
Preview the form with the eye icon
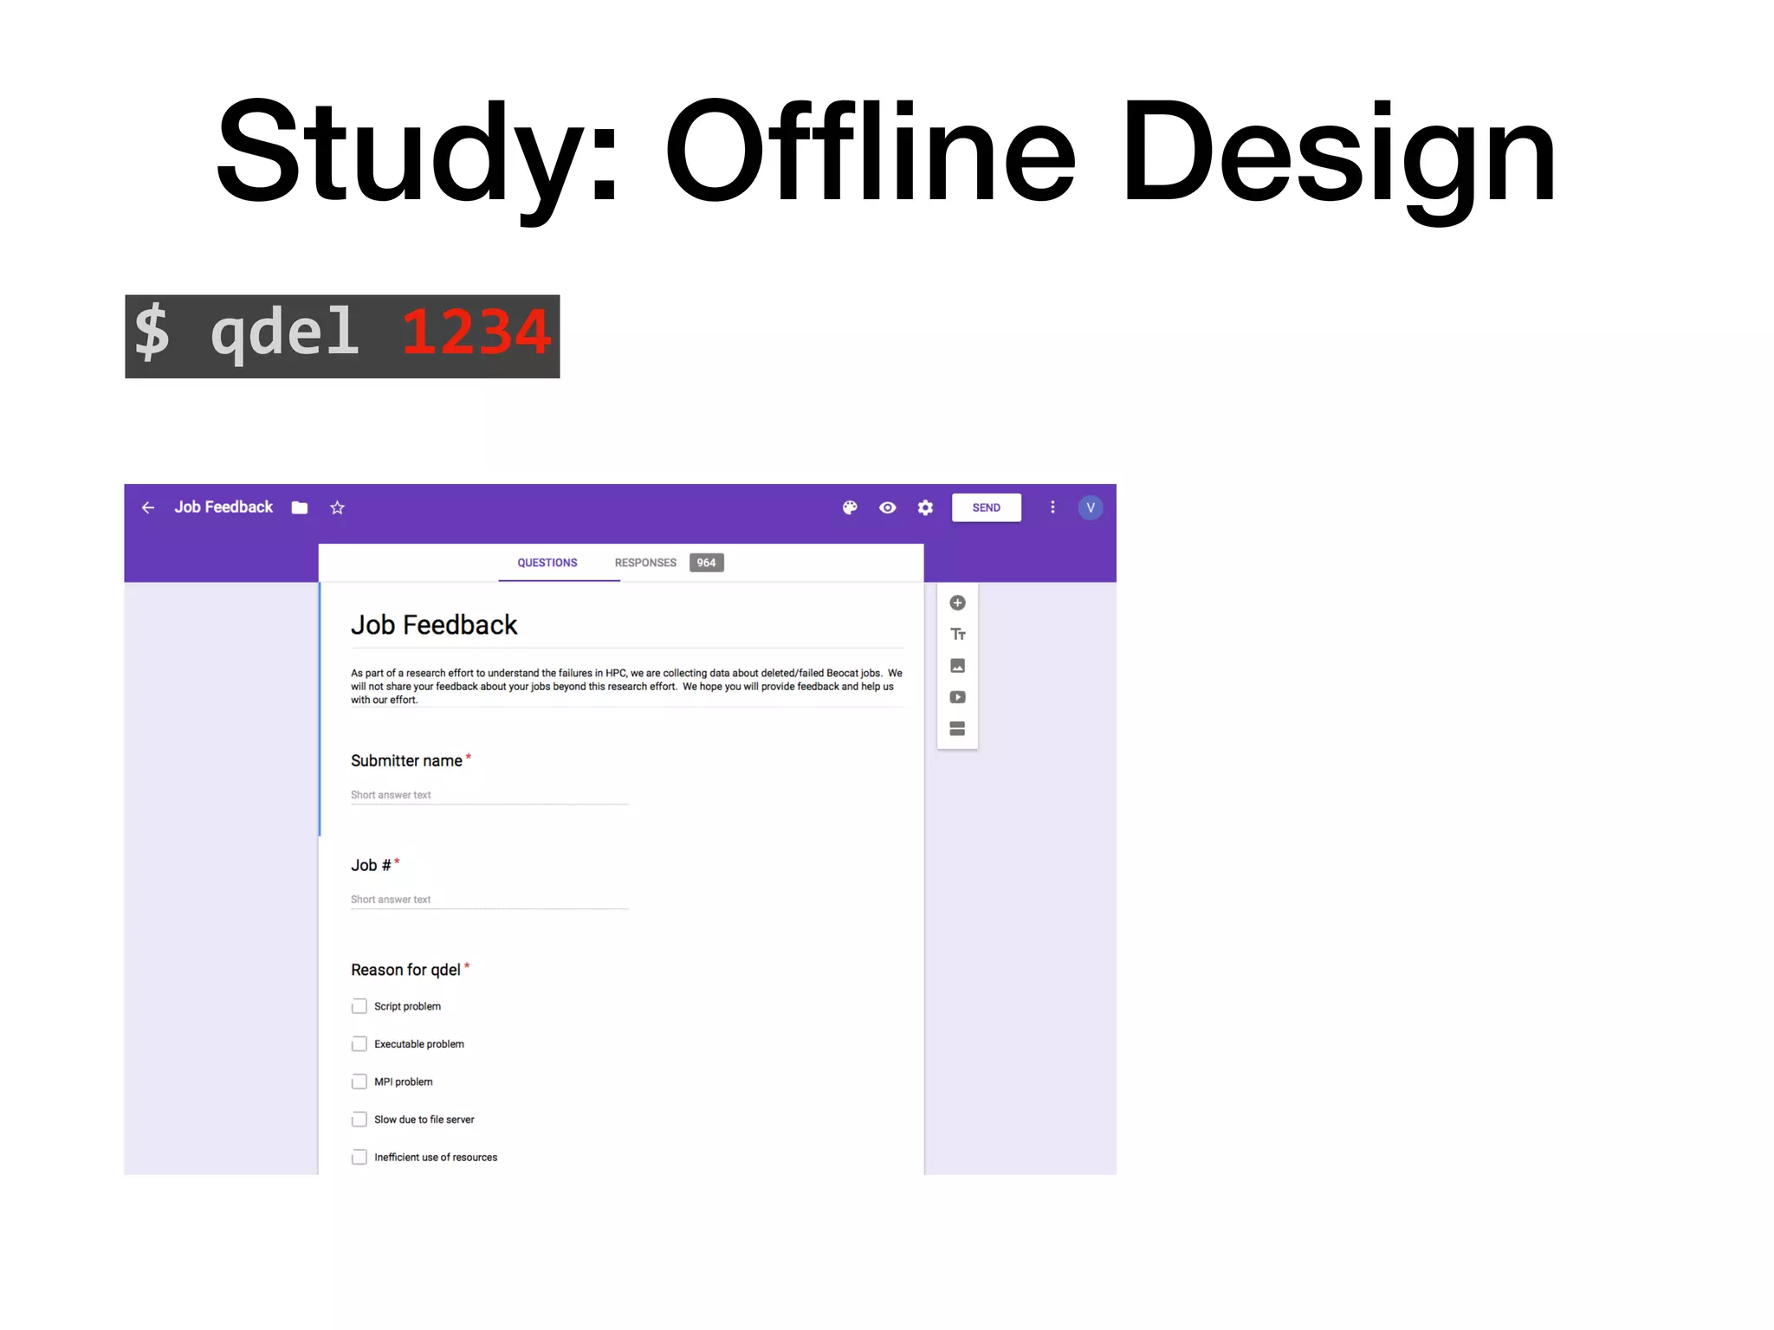click(x=888, y=507)
